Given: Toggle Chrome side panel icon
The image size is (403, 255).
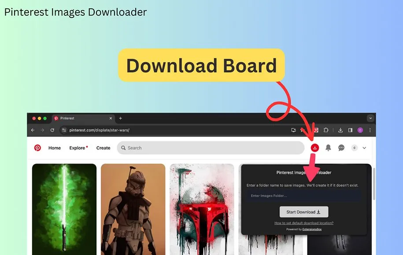Looking at the screenshot, I should (350, 130).
